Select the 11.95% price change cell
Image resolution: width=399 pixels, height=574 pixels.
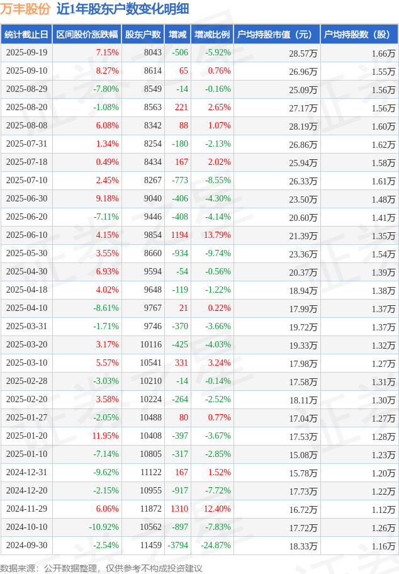click(105, 436)
